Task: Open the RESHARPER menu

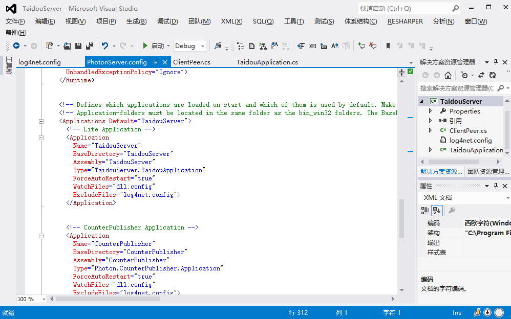Action: [x=405, y=21]
